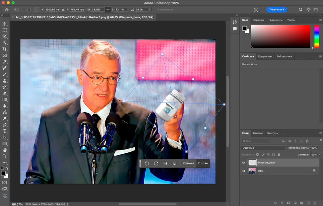This screenshot has width=323, height=206.
Task: Add a layer mask from Layers panel
Action: pos(288,203)
